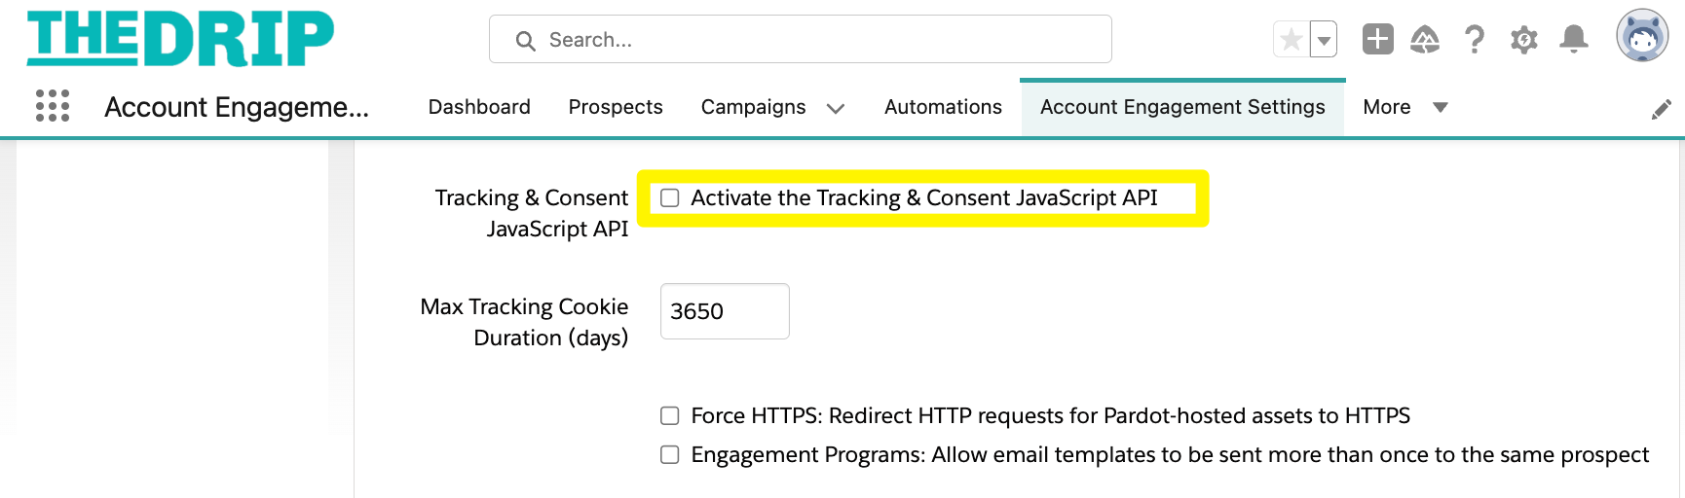Edit navigation items with pencil icon

point(1662,109)
